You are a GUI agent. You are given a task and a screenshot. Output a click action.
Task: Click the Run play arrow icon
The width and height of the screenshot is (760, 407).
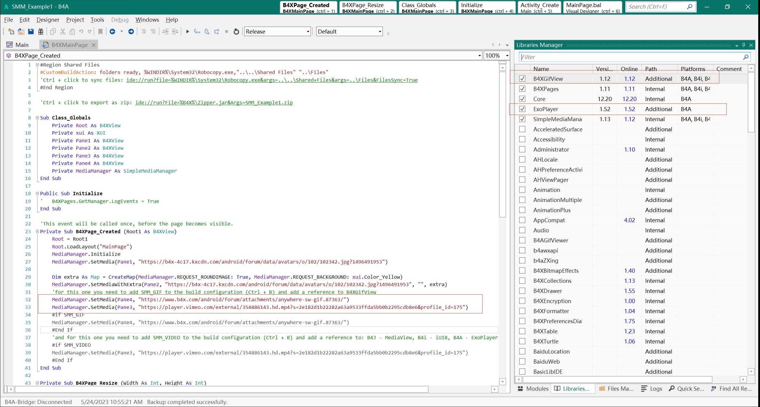click(187, 31)
